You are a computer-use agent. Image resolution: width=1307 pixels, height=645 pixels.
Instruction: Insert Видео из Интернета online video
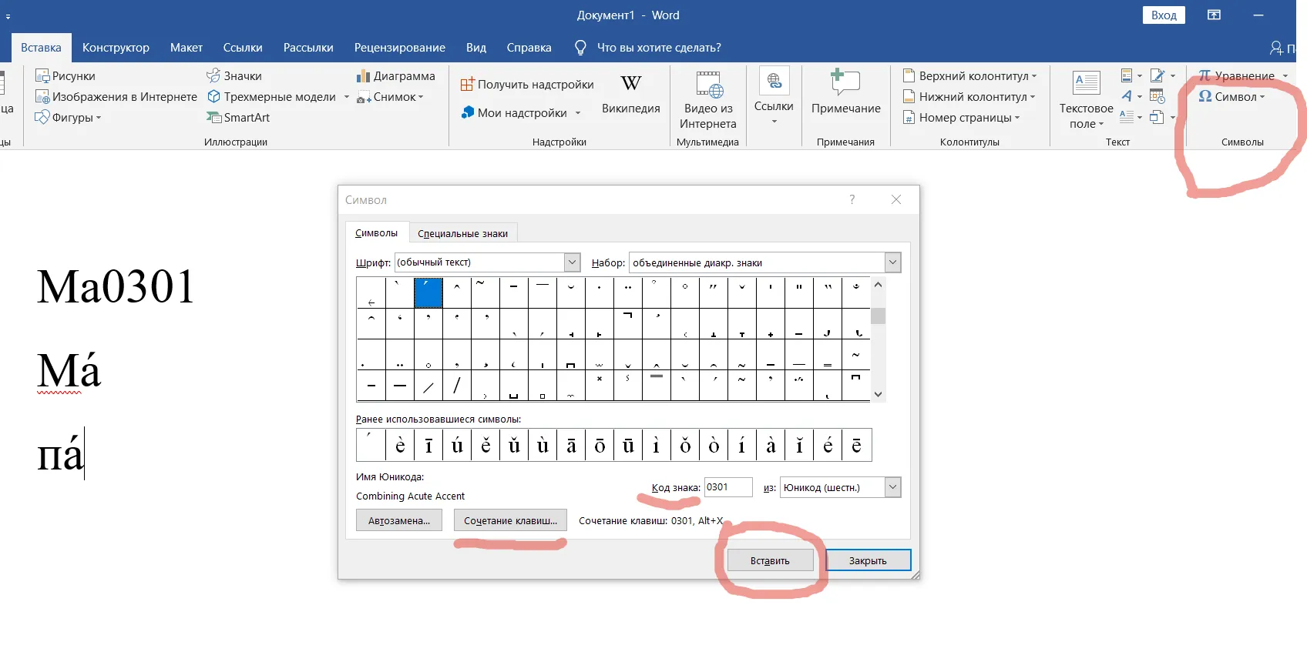(x=708, y=100)
